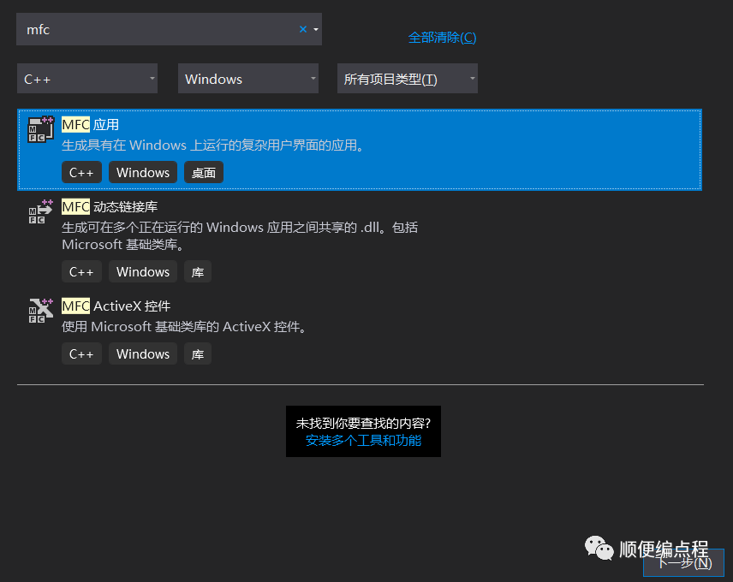This screenshot has width=733, height=582.
Task: Click the 库 tag under MFC 动态链接库
Action: 198,271
